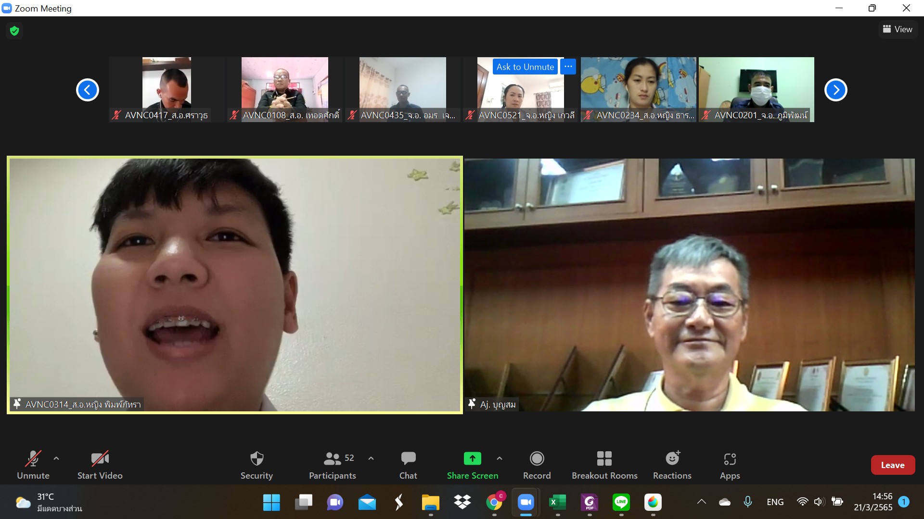Screen dimensions: 924x519
Task: Open the colorful circle app in taskbar
Action: 653,502
